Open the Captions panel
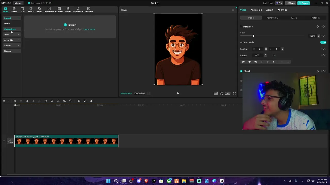330x185 pixels. [x=59, y=10]
